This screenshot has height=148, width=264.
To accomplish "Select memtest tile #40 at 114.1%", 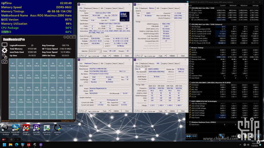I will click(69, 113).
